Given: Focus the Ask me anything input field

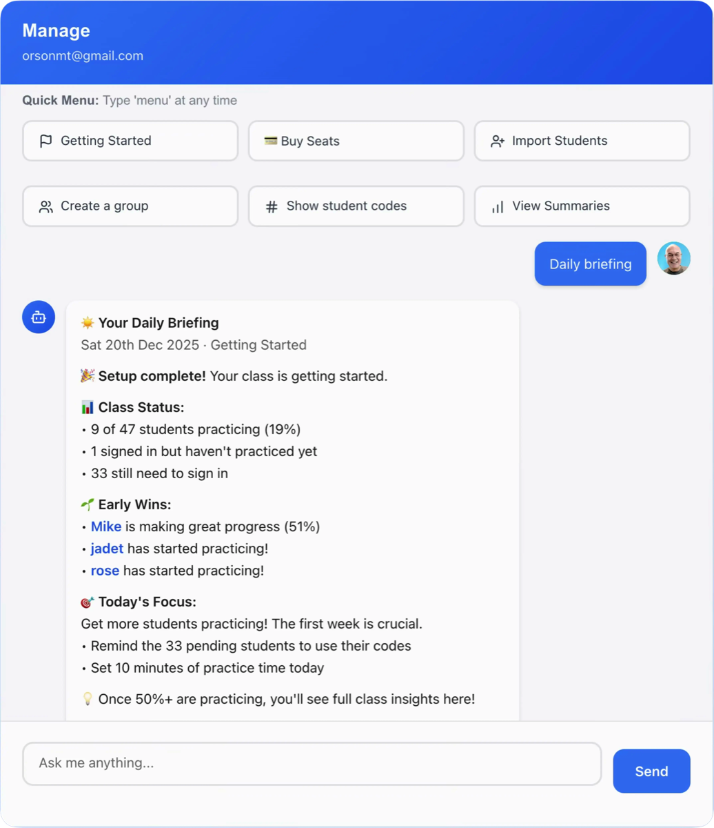Looking at the screenshot, I should point(312,763).
